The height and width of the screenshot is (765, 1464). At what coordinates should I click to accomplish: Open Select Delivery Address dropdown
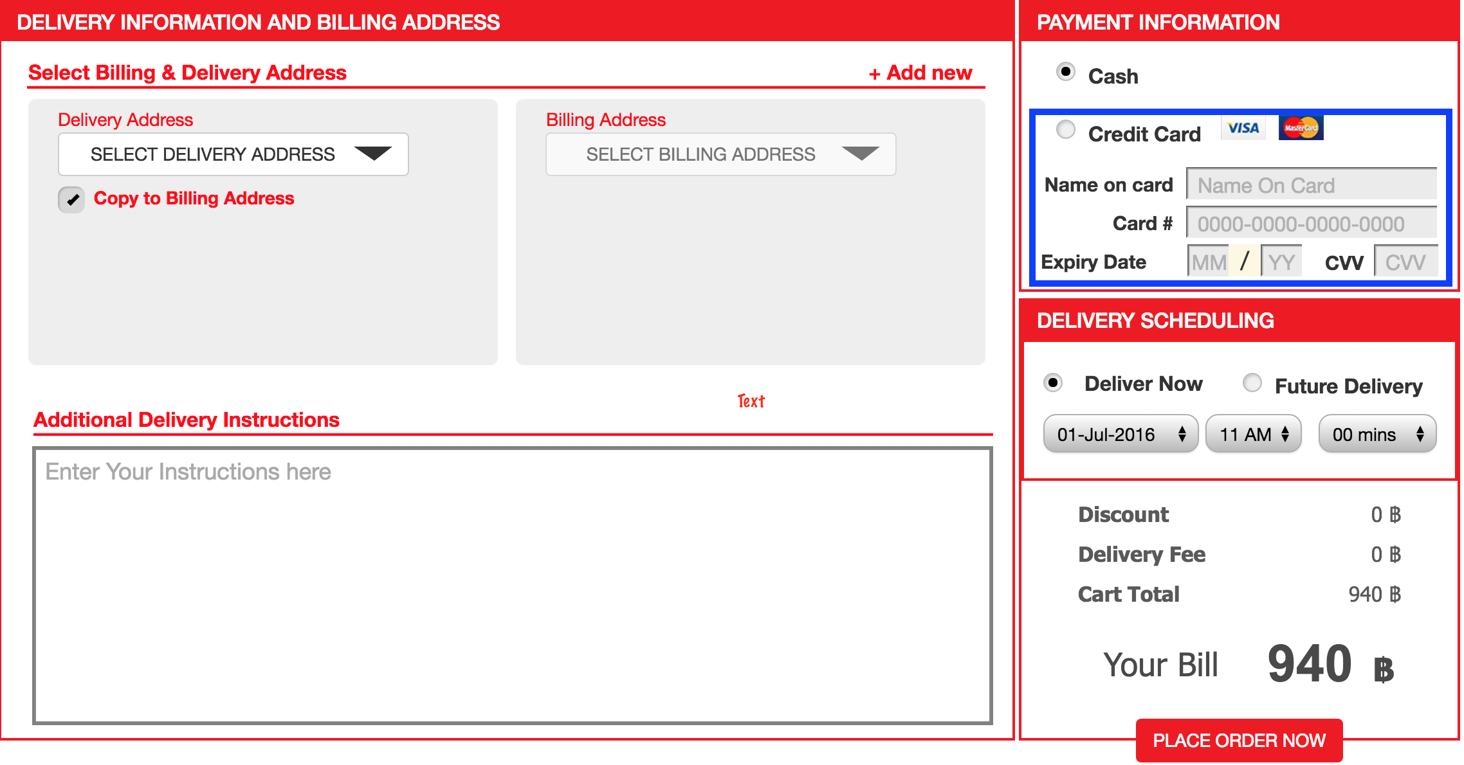click(x=233, y=154)
